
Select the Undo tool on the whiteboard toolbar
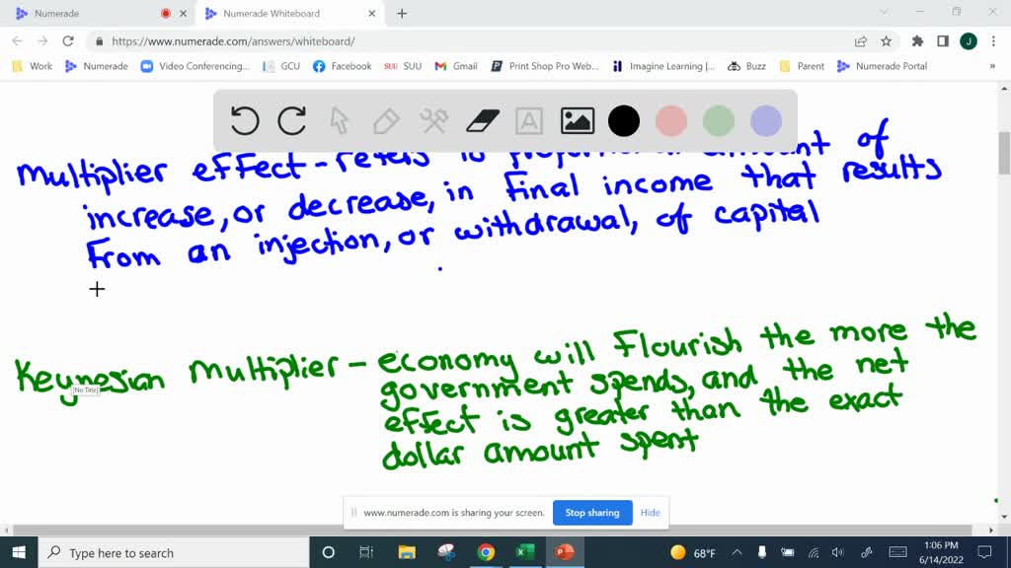pos(245,120)
